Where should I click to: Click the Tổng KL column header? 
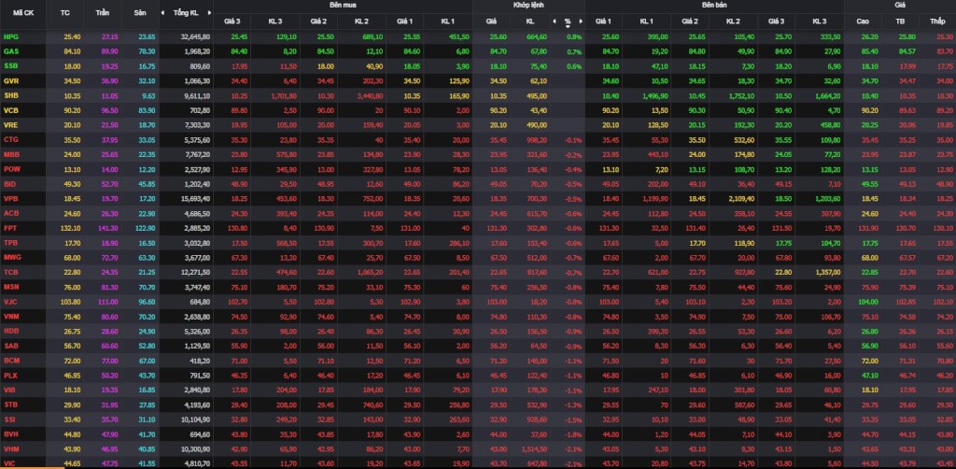186,12
